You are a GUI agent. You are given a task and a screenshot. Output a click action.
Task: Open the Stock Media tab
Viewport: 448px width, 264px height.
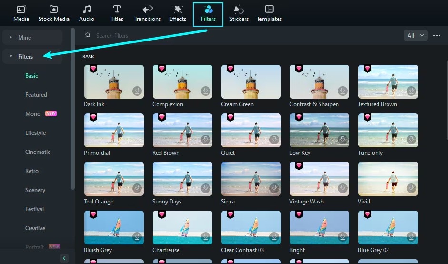54,13
